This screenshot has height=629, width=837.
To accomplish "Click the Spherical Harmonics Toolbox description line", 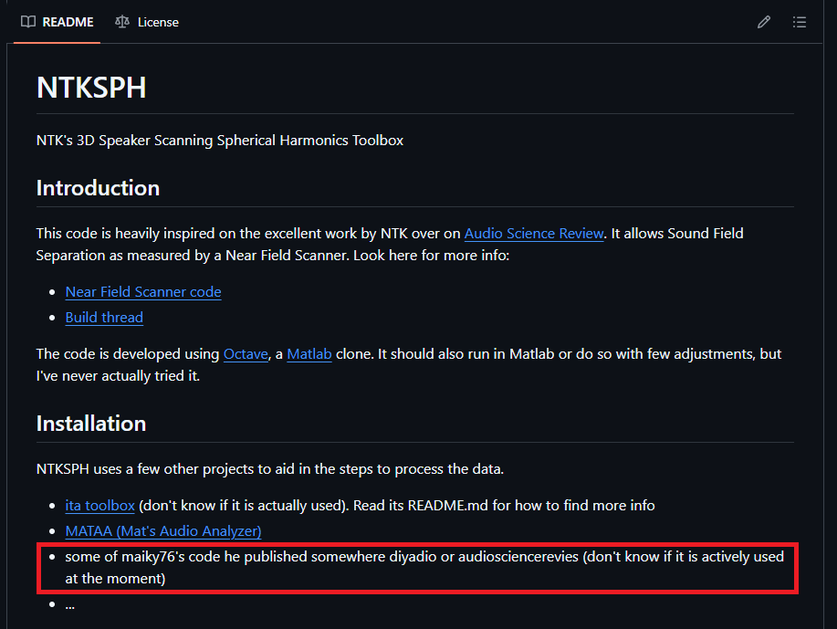I will pos(220,141).
